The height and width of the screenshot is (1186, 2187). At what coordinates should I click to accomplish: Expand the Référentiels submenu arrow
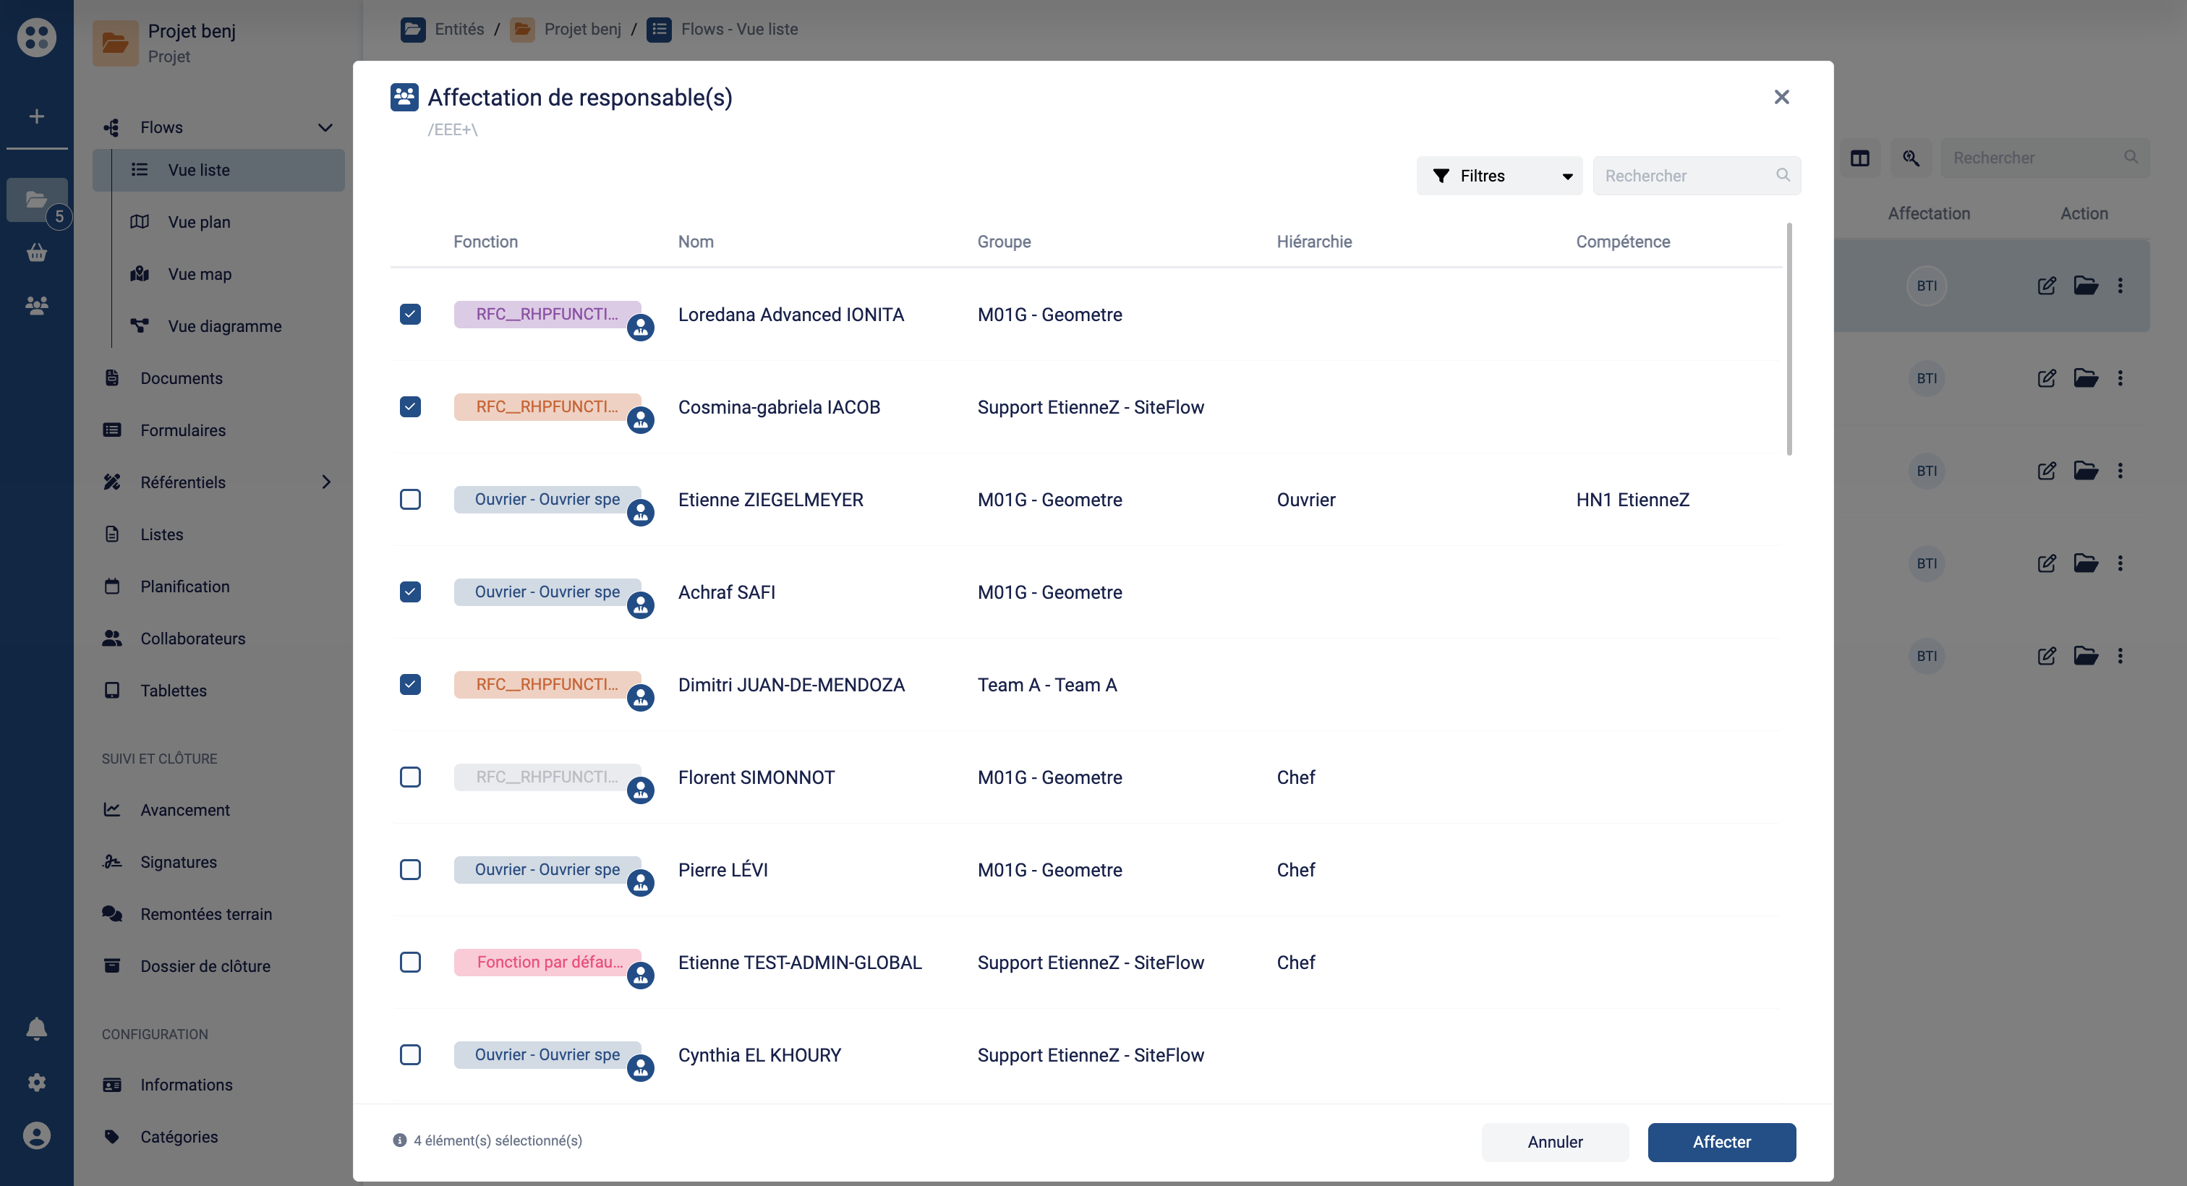click(x=327, y=482)
